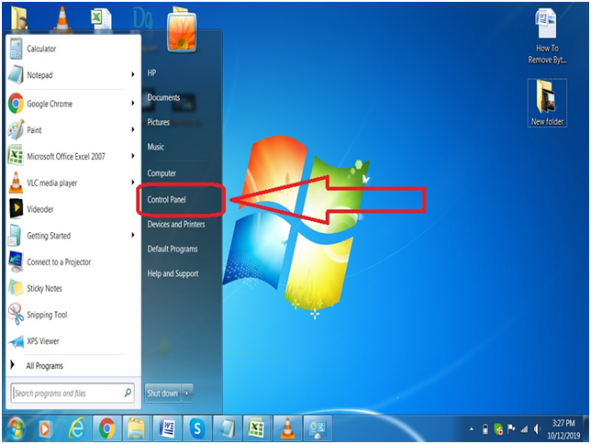Switch to Excel on the taskbar
The width and height of the screenshot is (591, 444).
[257, 428]
